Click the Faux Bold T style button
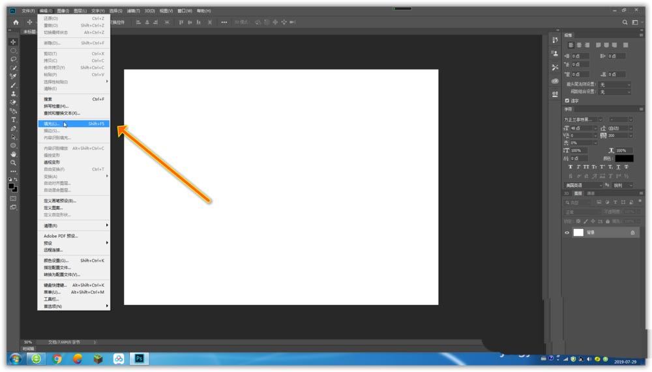Image resolution: width=652 pixels, height=372 pixels. pyautogui.click(x=570, y=167)
